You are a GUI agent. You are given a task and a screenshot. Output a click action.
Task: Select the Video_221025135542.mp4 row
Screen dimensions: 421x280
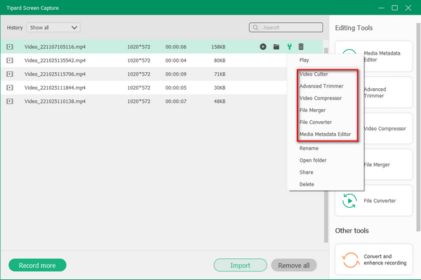click(144, 61)
